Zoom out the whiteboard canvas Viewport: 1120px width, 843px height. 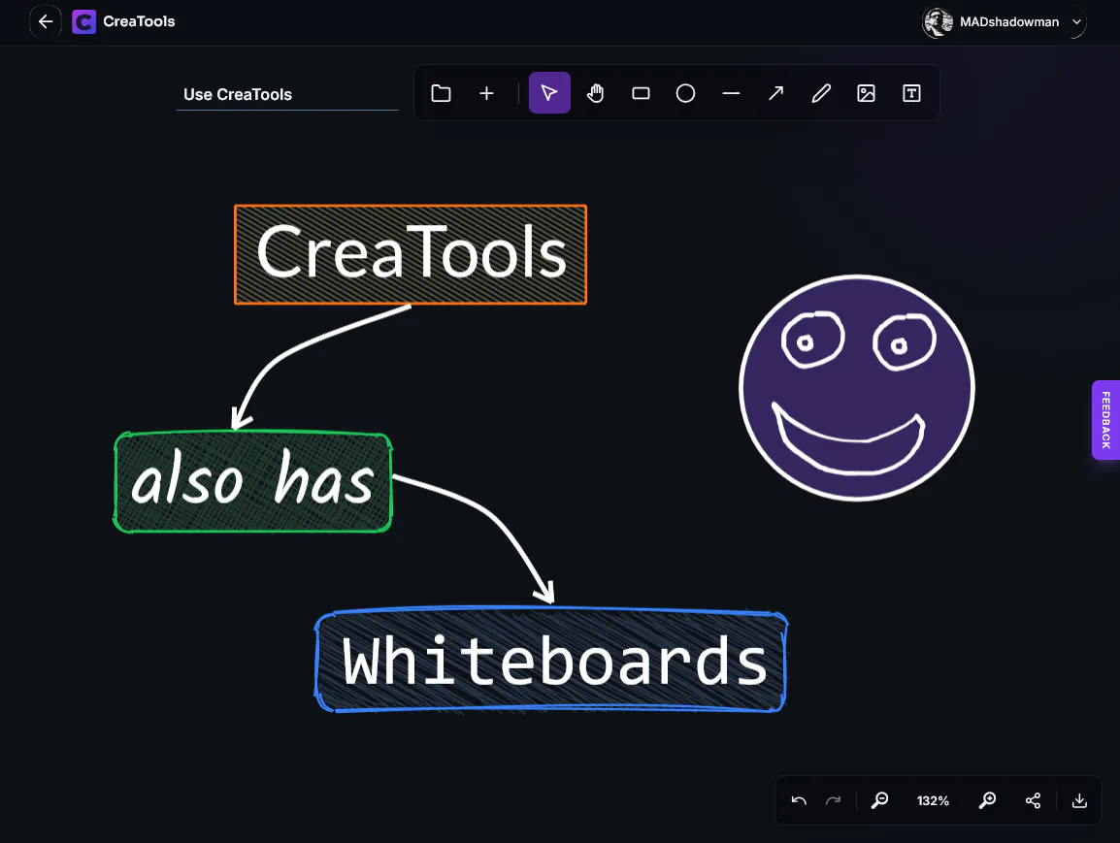(879, 800)
